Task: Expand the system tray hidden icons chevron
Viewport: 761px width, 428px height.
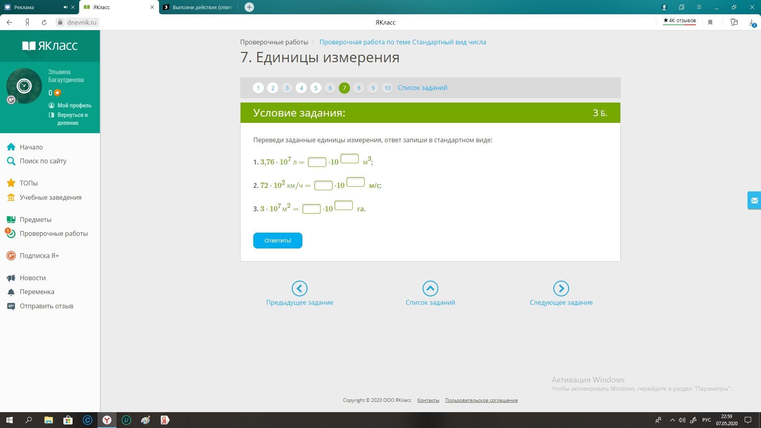Action: 672,420
